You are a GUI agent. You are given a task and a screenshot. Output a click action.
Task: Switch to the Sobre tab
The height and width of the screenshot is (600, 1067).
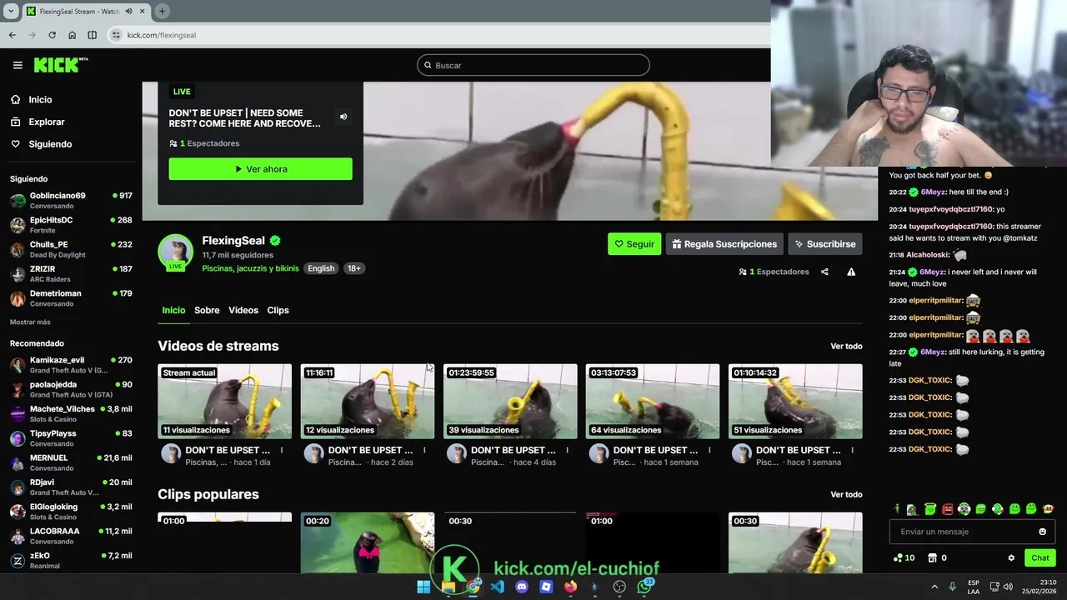coord(207,310)
